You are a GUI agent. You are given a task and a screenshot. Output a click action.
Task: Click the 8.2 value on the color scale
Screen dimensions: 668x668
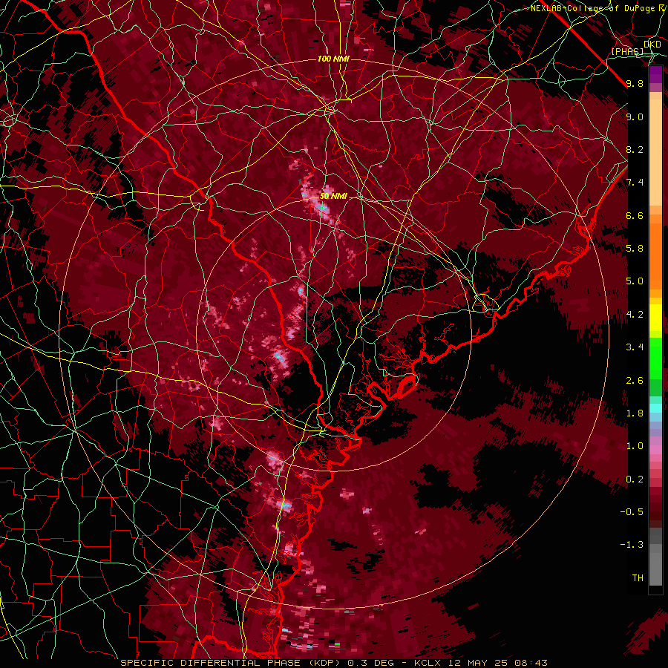coord(635,149)
